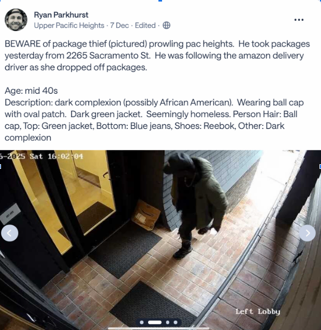Click the globe visibility icon
321x330 pixels.
[x=166, y=25]
